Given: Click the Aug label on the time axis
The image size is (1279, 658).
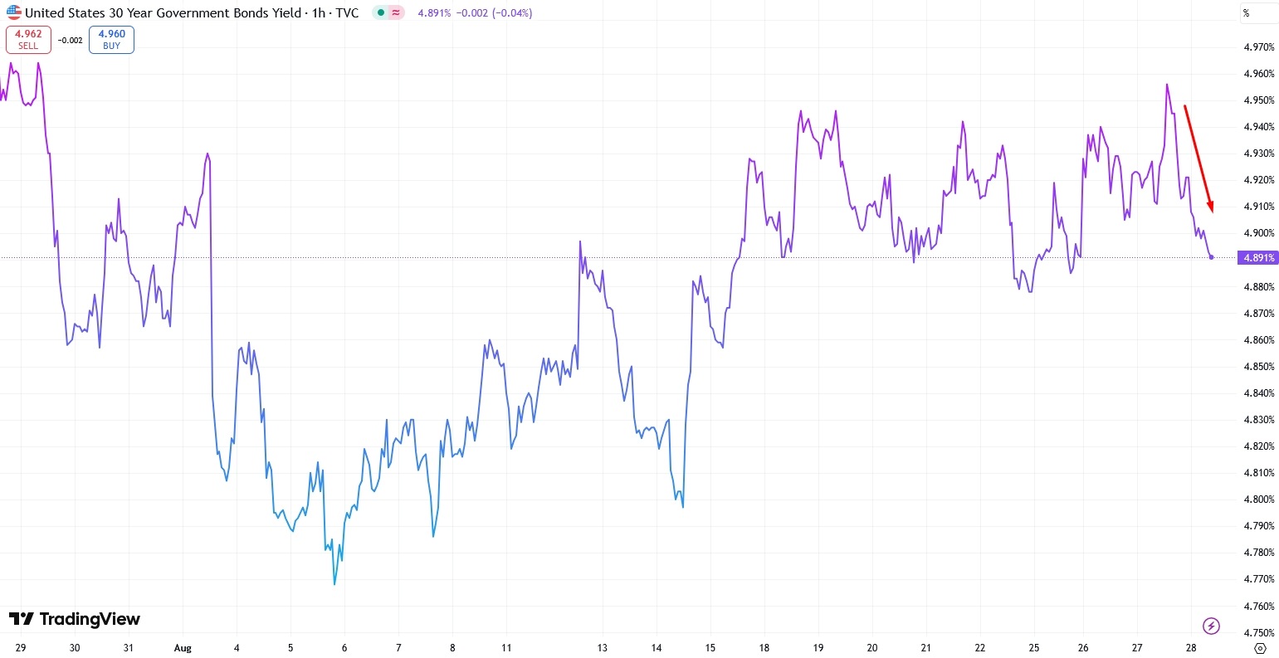Looking at the screenshot, I should [183, 647].
